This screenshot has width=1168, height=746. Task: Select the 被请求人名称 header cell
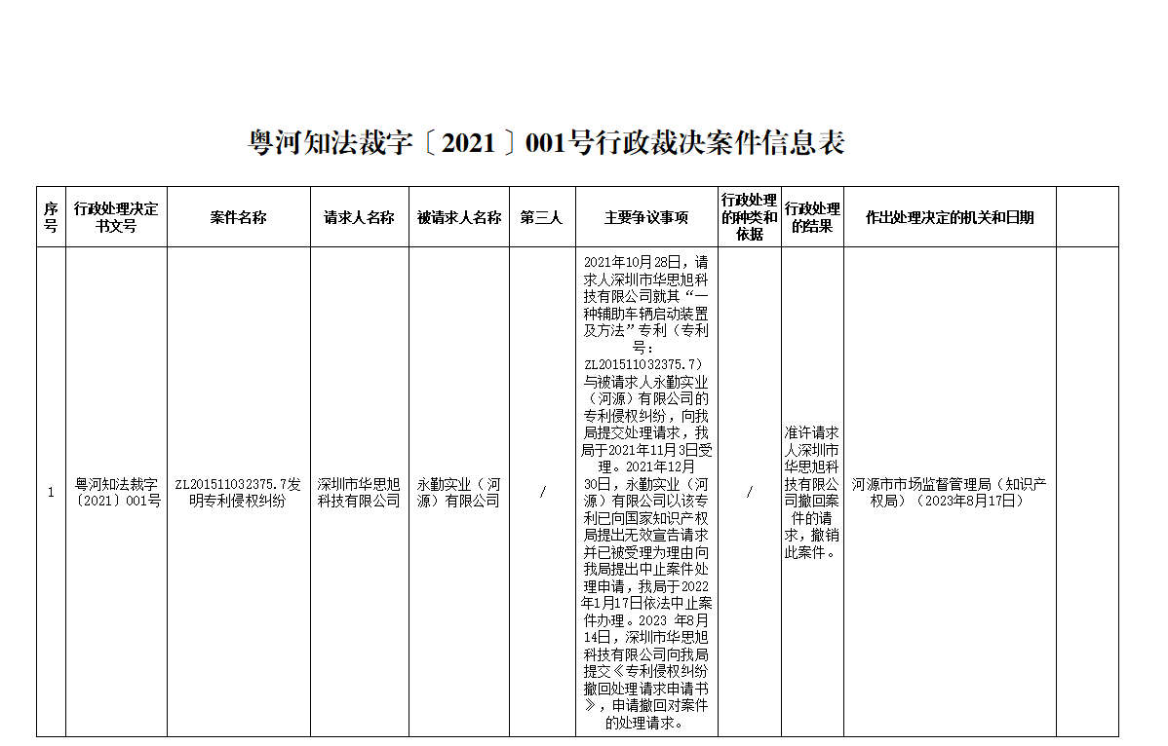tap(459, 217)
